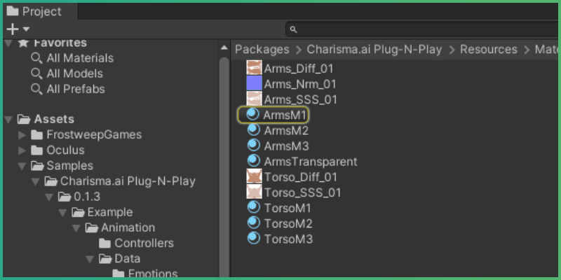The image size is (561, 280).
Task: Select the ArmsTransparent material icon
Action: coord(253,161)
